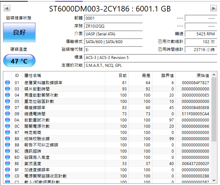220x185 pixels.
Task: Click raw value 511F00005CA4
Action: (195, 114)
